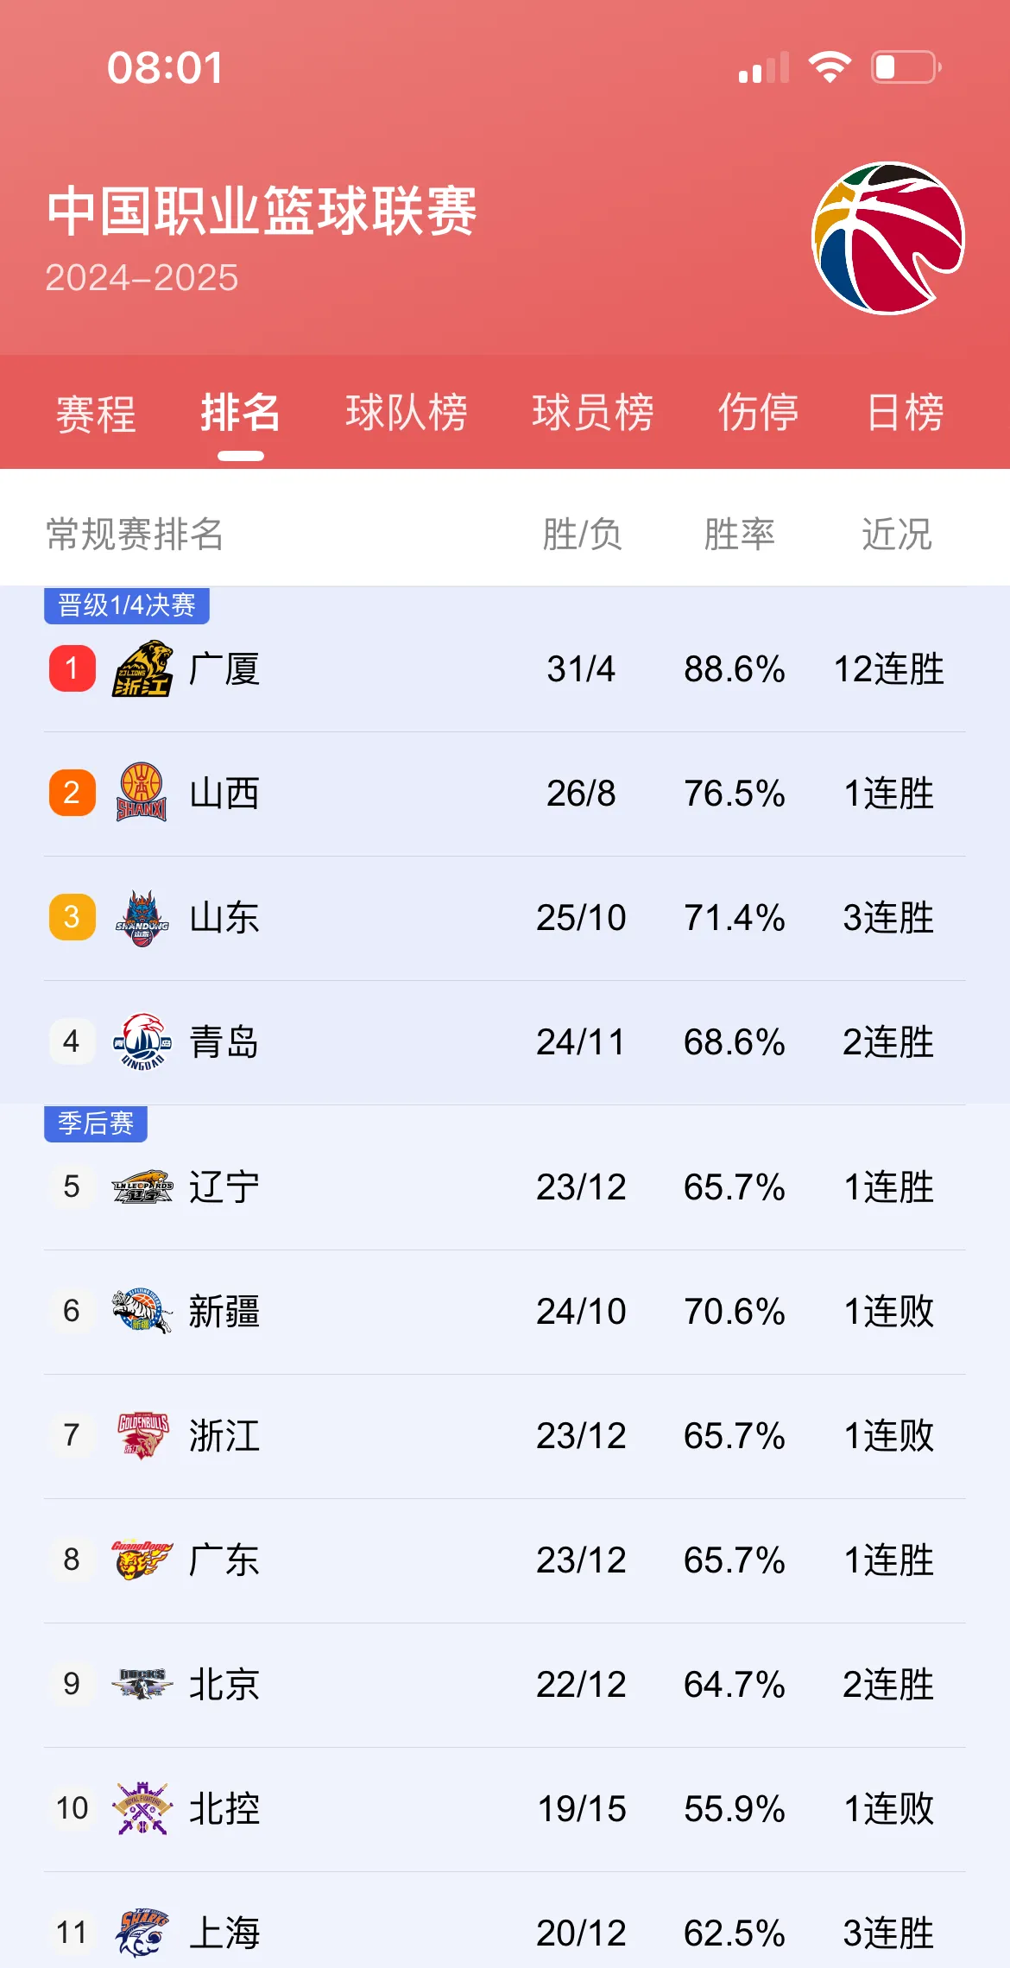This screenshot has height=1968, width=1010.
Task: Go to the 伤停 tab
Action: pos(758,413)
